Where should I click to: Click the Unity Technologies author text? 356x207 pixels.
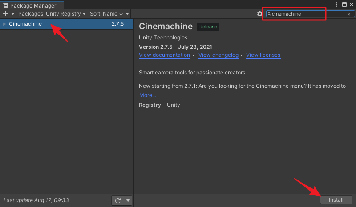click(163, 38)
